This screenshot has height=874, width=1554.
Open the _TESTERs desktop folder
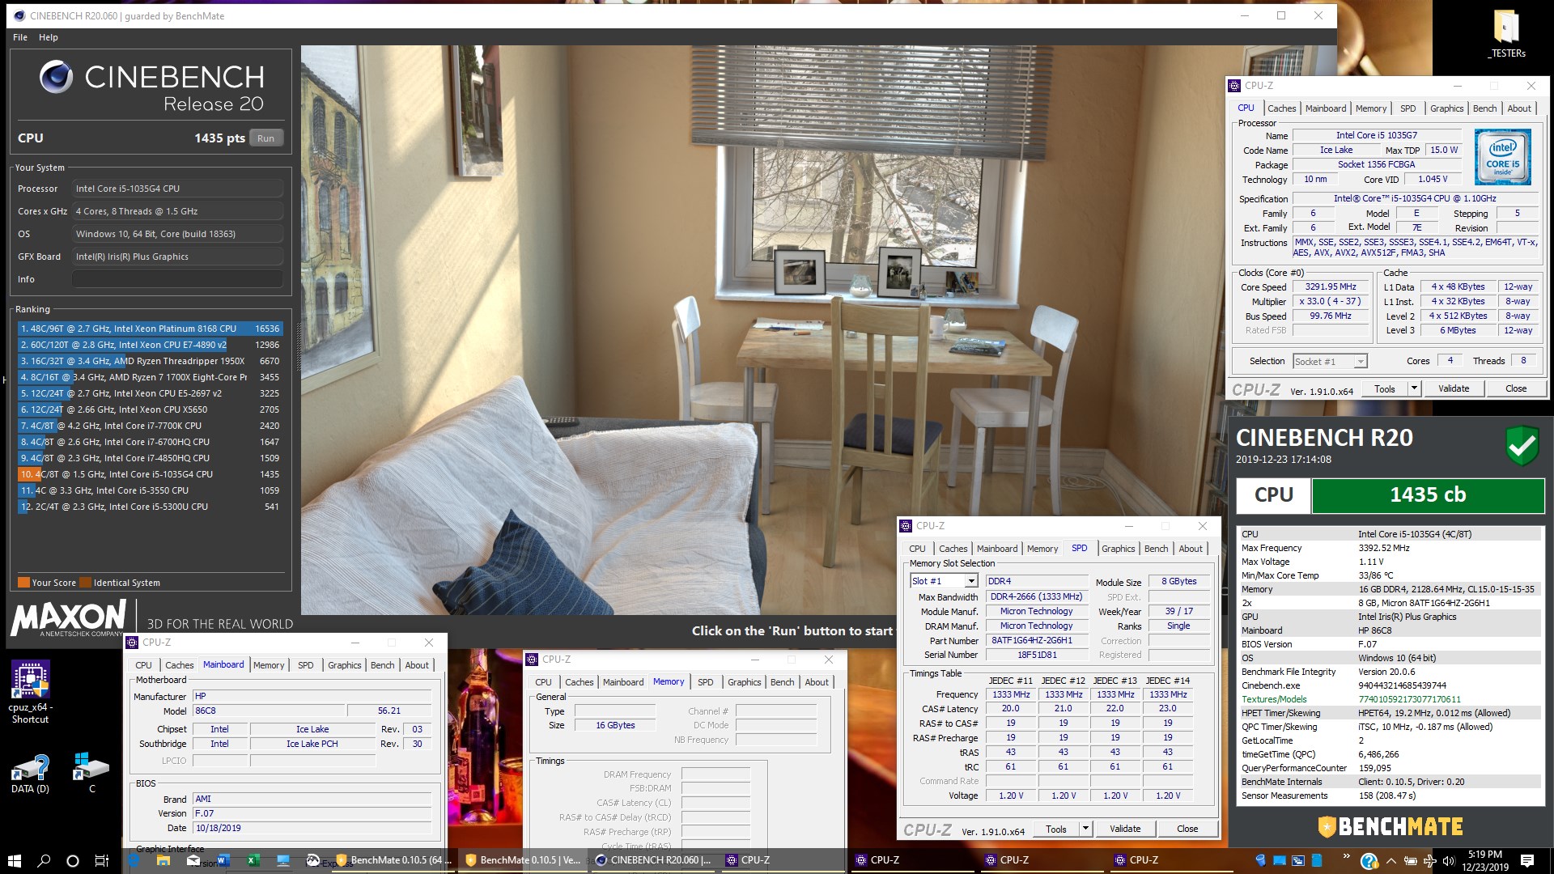[x=1506, y=34]
